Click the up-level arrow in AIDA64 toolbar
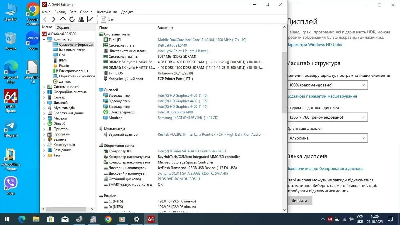The height and width of the screenshot is (225, 400). tap(63, 19)
